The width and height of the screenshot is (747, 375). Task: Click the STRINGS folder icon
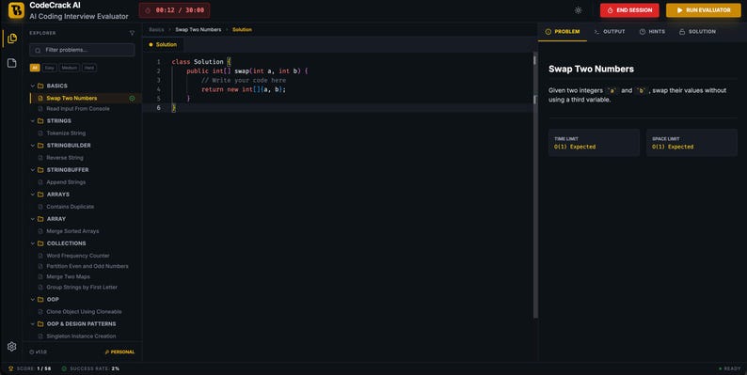40,121
